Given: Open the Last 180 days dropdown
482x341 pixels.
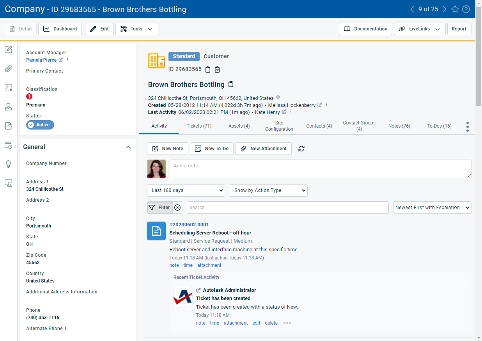Looking at the screenshot, I should [x=186, y=190].
